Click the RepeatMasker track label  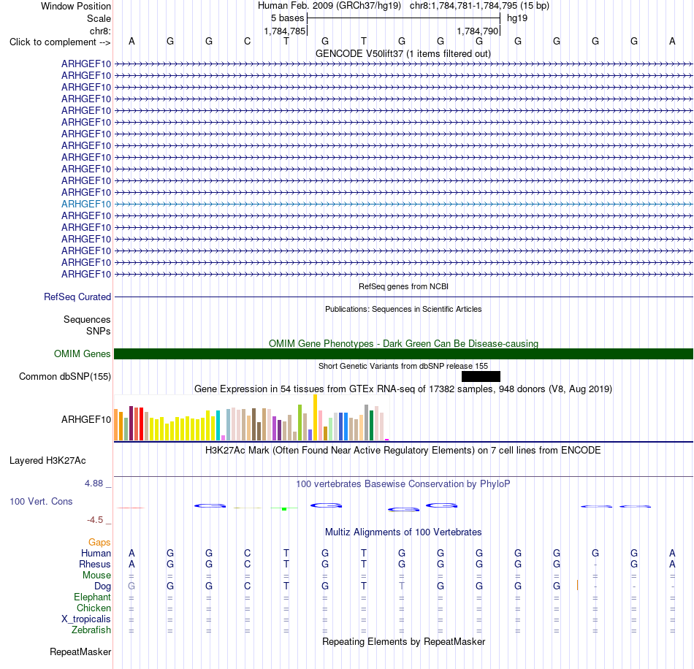[80, 651]
